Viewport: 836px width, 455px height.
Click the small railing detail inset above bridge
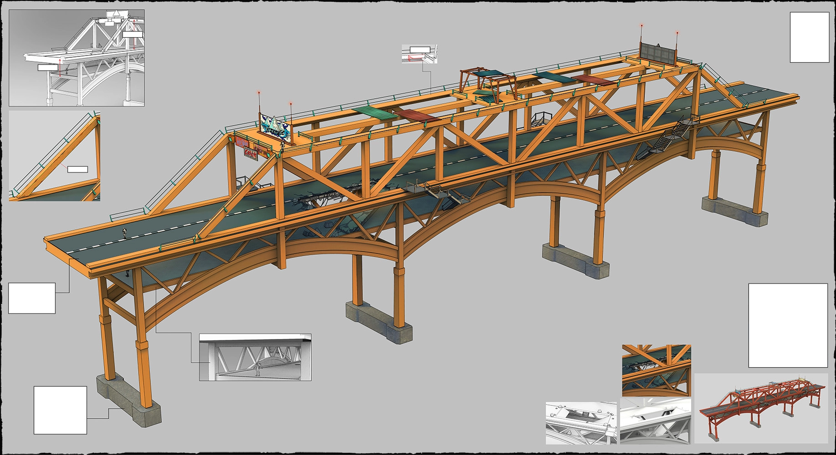[x=419, y=54]
